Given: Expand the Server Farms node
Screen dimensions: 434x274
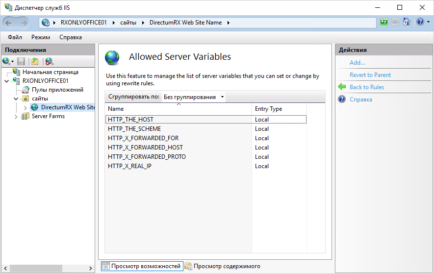Looking at the screenshot, I should tap(16, 117).
